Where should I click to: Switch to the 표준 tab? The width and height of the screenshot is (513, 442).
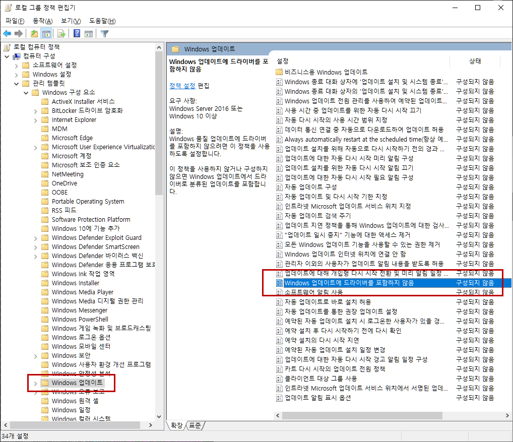coord(195,425)
